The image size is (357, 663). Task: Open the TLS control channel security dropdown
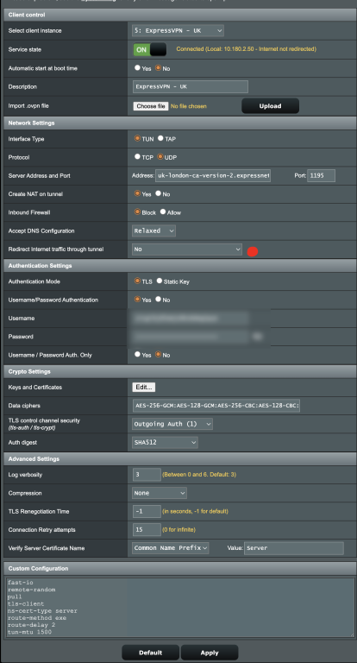(x=172, y=424)
